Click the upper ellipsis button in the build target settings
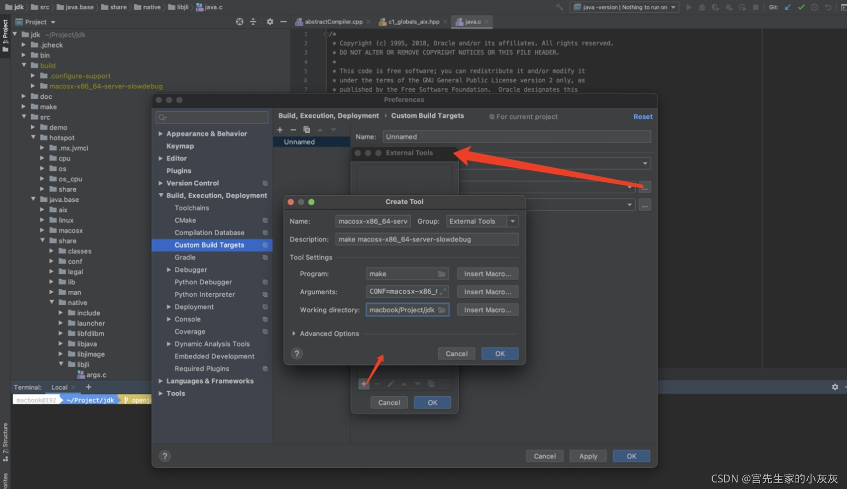 pos(645,188)
